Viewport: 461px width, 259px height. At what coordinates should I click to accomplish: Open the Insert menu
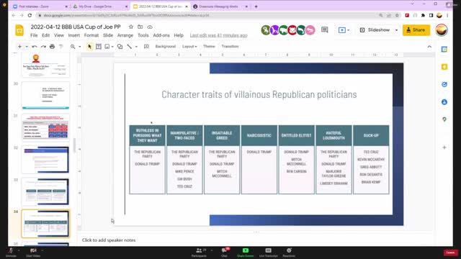coord(73,35)
